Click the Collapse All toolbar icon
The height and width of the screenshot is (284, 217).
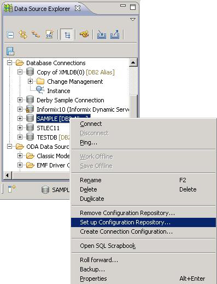point(10,34)
